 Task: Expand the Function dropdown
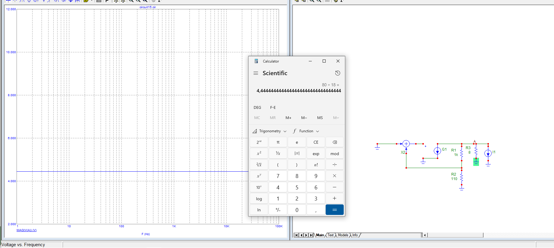coord(306,131)
